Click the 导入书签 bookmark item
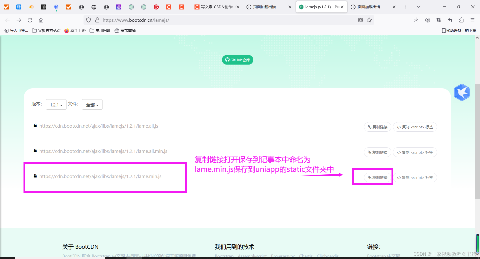 pos(16,31)
